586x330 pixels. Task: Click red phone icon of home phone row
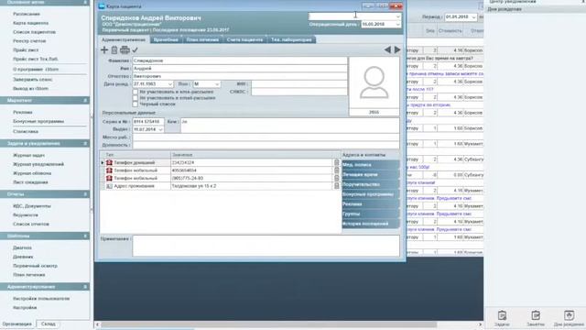tap(109, 163)
